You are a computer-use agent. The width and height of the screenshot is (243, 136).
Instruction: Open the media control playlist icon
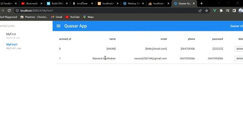click(228, 11)
